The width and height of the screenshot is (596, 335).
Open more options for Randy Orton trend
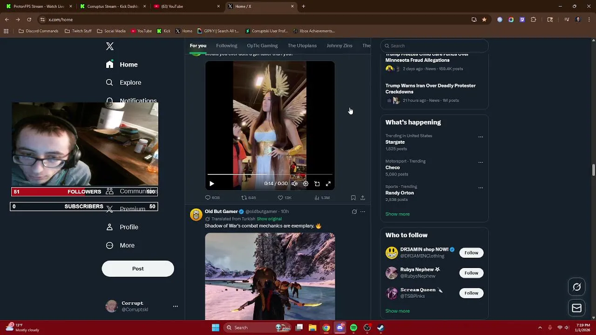pyautogui.click(x=481, y=188)
